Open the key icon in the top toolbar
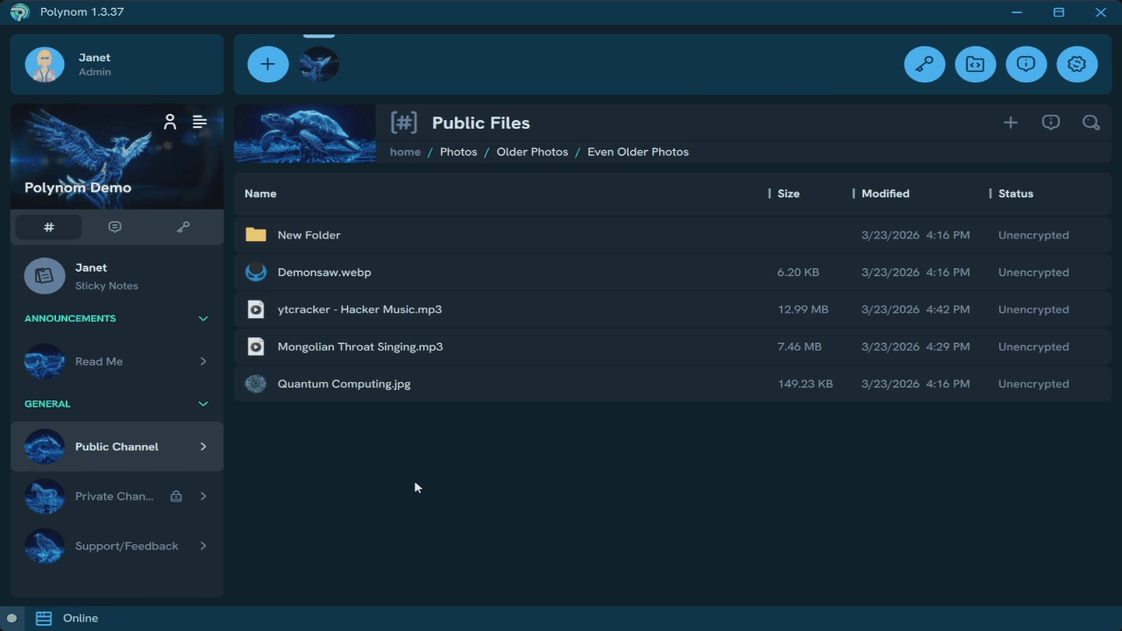This screenshot has width=1122, height=631. (x=925, y=64)
